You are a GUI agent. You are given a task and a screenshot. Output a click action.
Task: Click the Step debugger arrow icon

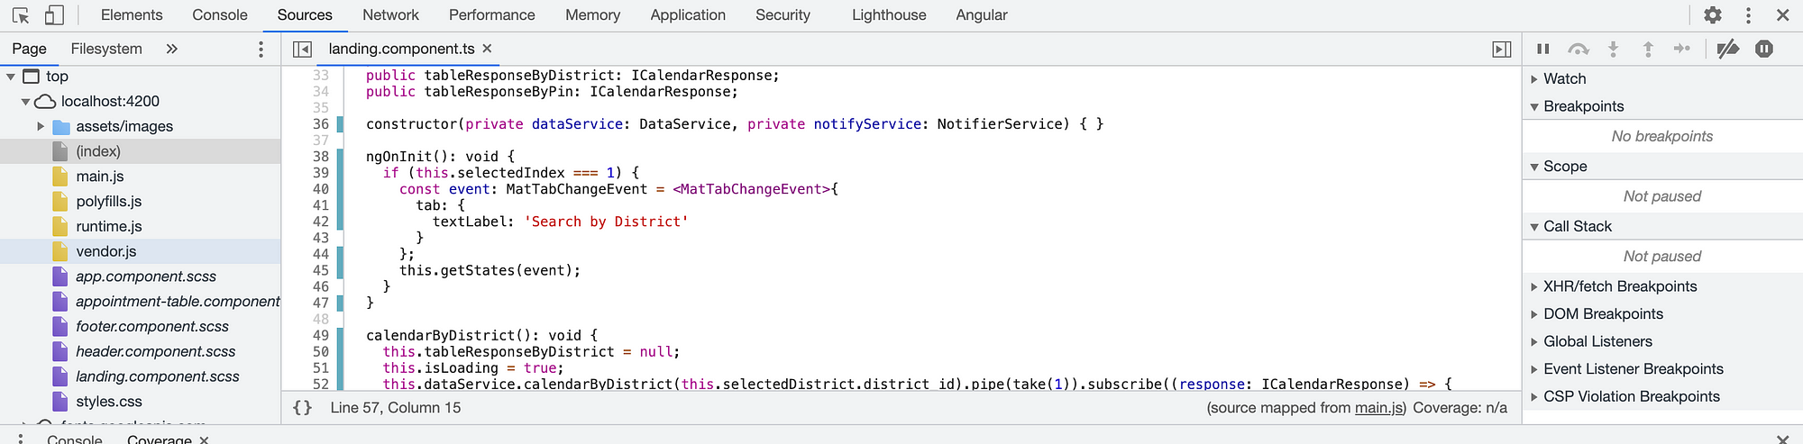(1682, 49)
